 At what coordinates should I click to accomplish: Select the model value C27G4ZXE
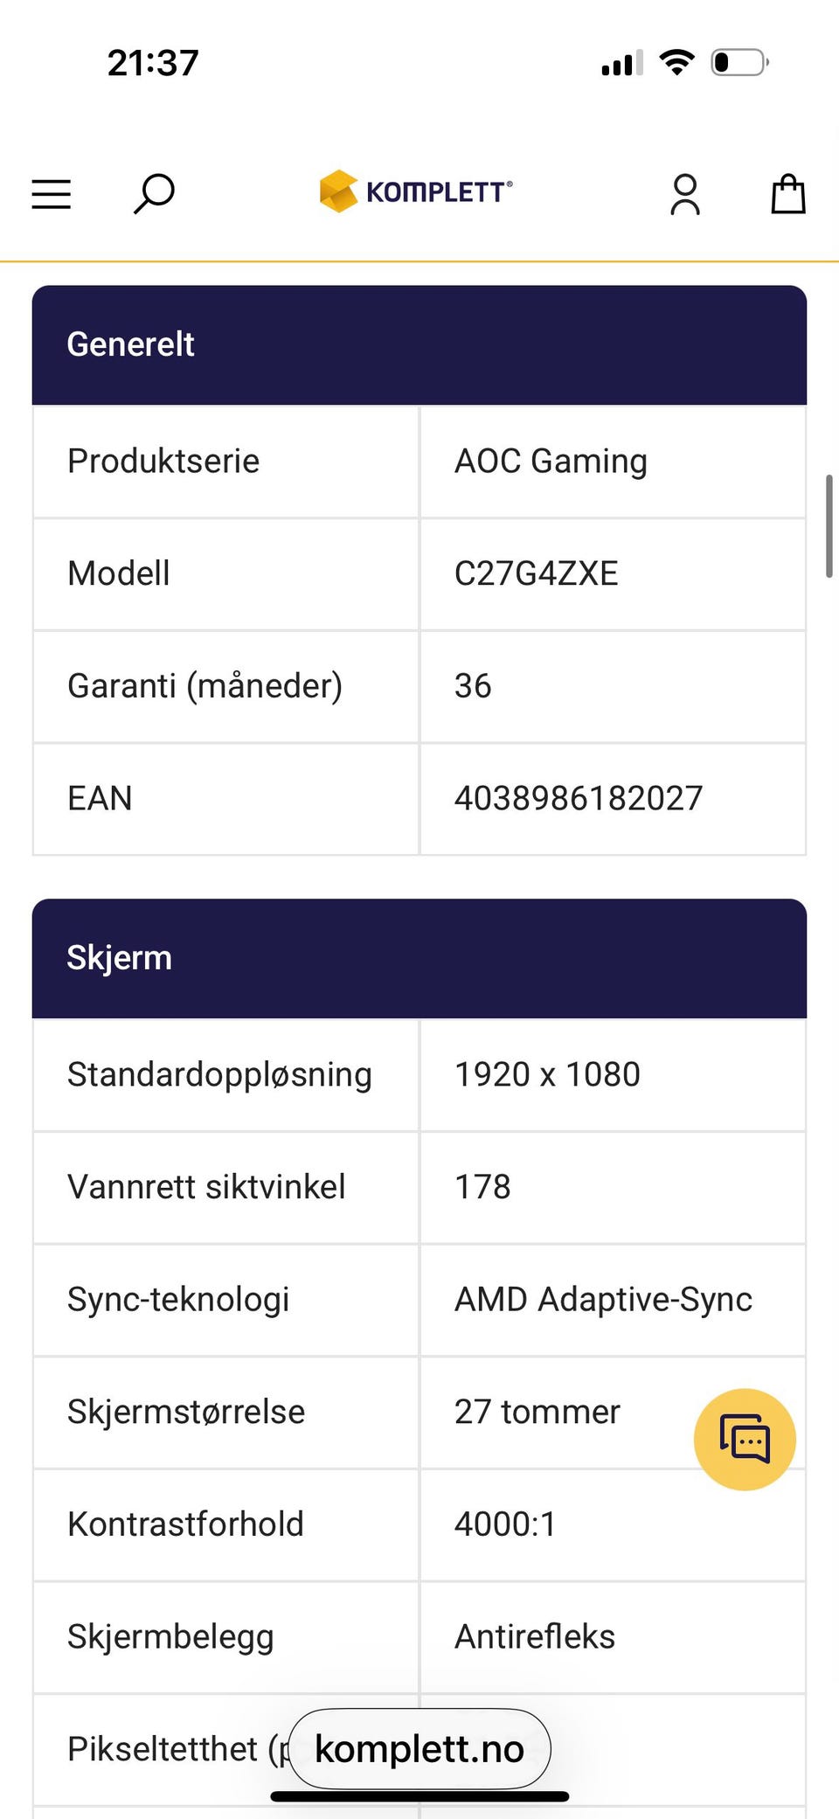point(536,573)
